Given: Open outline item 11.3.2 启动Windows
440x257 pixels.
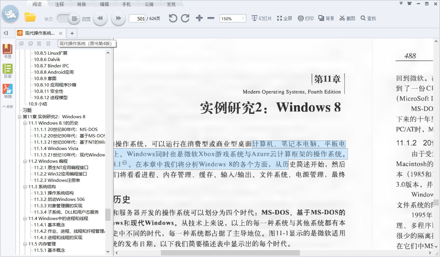Looking at the screenshot, I should pyautogui.click(x=59, y=199).
